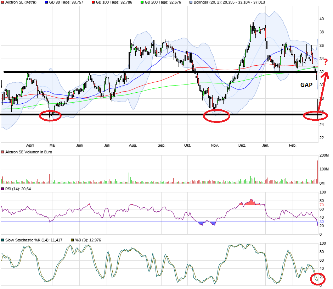Select the 'Slow Stochastic %K (14): 11,417' label
This screenshot has width=333, height=289.
click(34, 240)
